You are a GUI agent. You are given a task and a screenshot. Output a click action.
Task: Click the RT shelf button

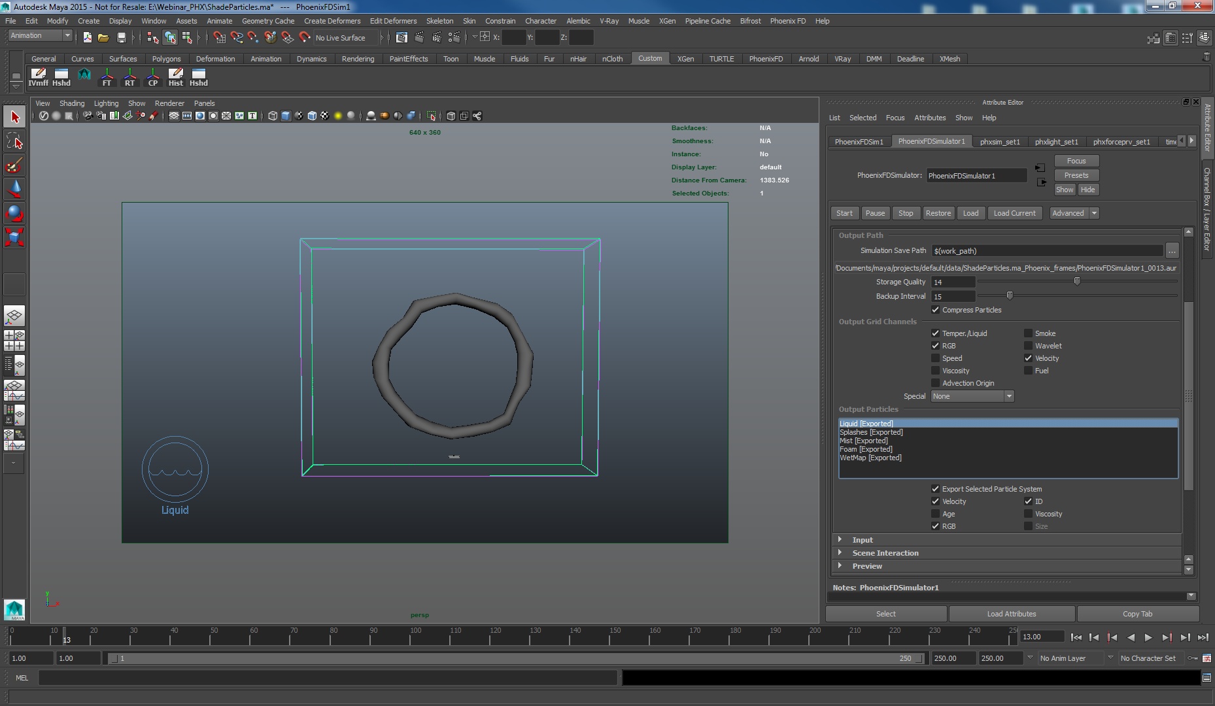pyautogui.click(x=129, y=78)
